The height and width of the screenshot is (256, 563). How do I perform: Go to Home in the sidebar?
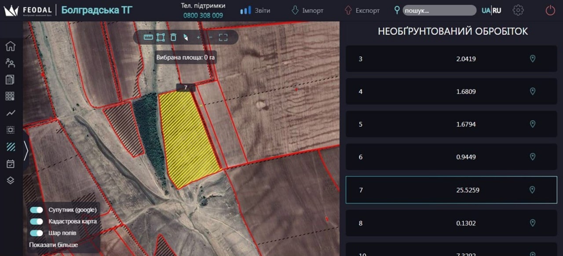11,46
